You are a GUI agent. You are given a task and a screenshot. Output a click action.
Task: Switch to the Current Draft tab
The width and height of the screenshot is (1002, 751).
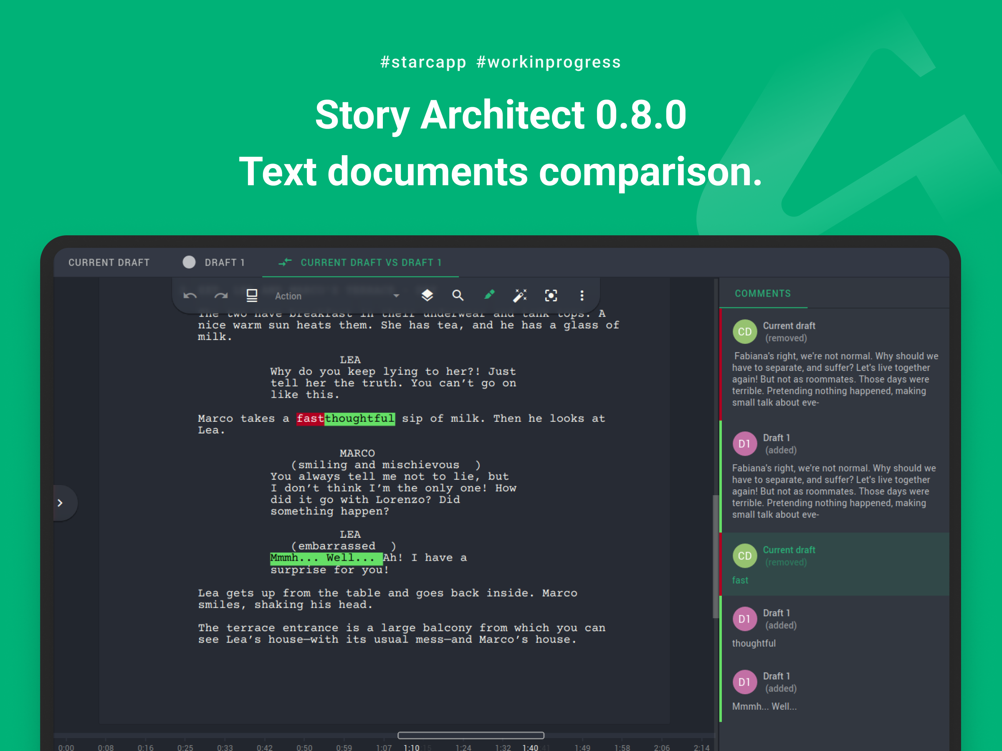(109, 262)
